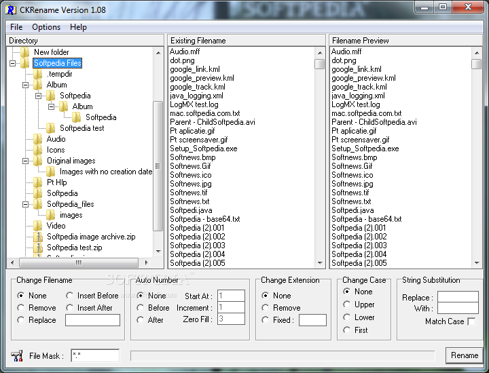Select Insert Before radio option

pyautogui.click(x=69, y=295)
